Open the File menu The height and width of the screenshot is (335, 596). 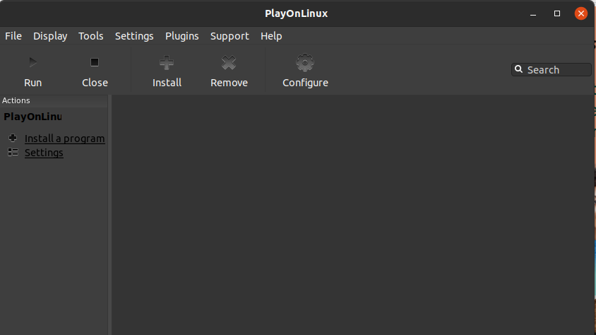13,36
